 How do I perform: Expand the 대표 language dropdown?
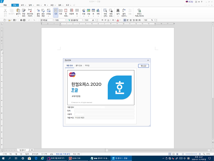click(x=66, y=20)
